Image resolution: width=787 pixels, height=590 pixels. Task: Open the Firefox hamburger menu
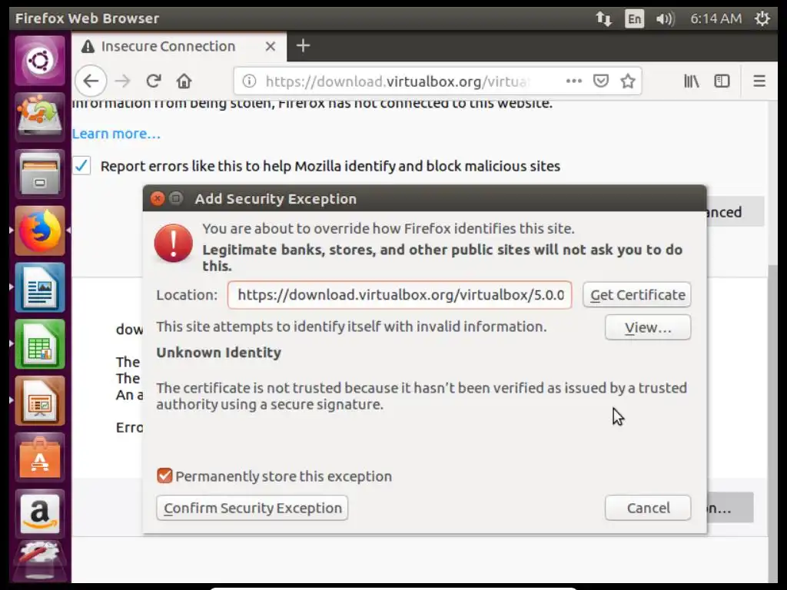click(759, 81)
